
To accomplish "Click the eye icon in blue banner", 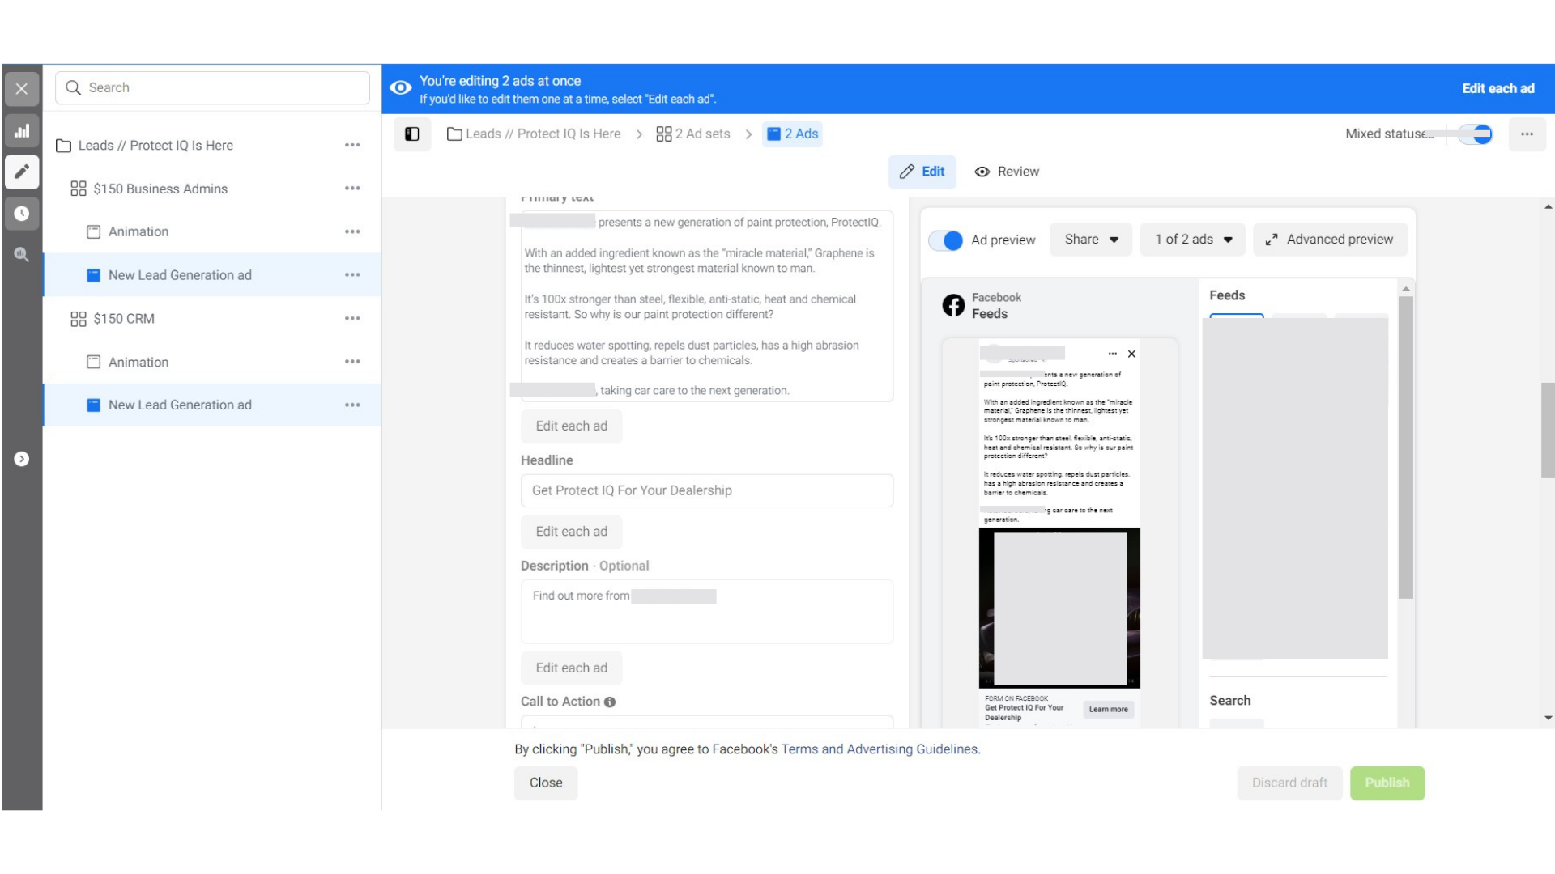I will click(x=401, y=87).
